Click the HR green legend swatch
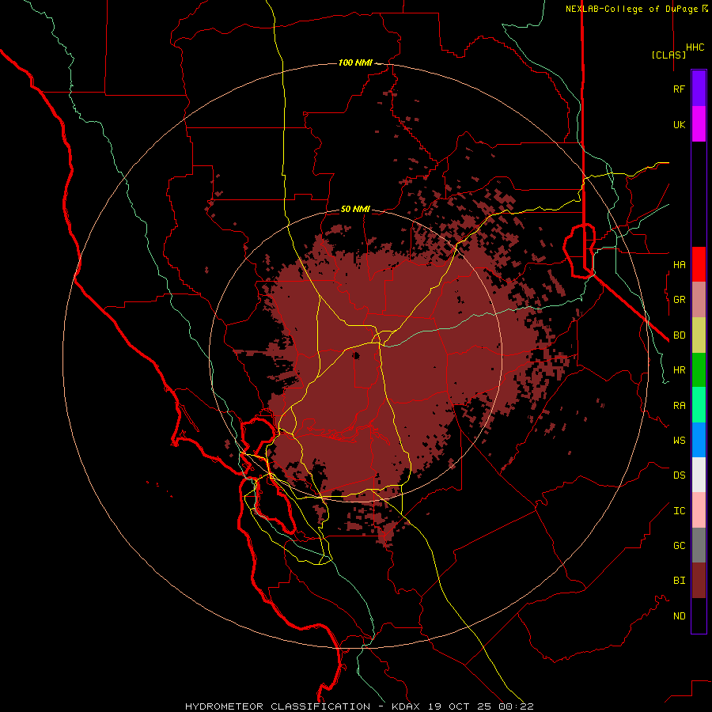Screen dimensions: 712x712 click(x=699, y=370)
